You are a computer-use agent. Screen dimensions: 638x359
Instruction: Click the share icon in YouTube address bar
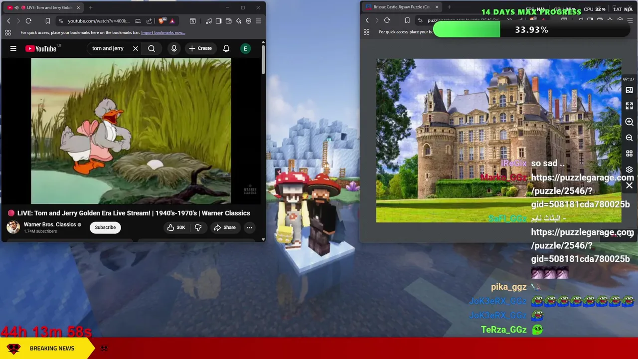149,21
